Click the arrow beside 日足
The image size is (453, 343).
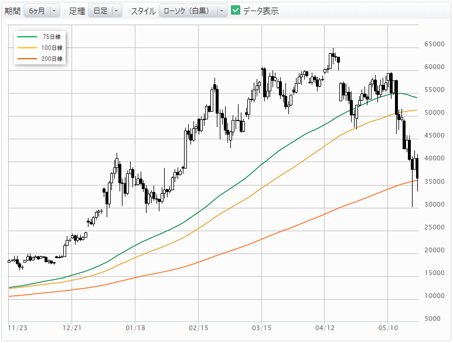tap(116, 11)
